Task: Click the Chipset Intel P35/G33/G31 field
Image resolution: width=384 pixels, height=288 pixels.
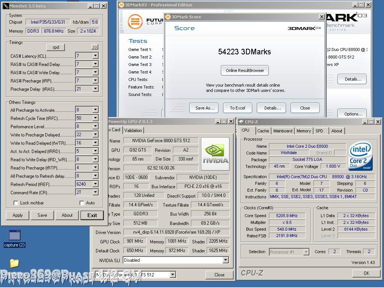Action: click(48, 22)
